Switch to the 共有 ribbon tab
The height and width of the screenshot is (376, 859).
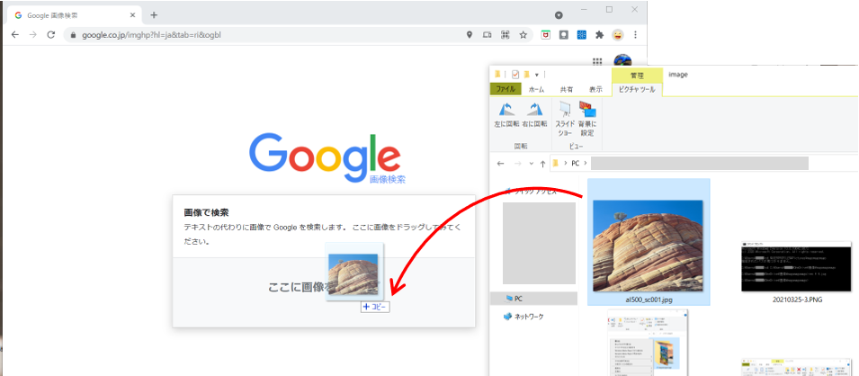tap(567, 89)
